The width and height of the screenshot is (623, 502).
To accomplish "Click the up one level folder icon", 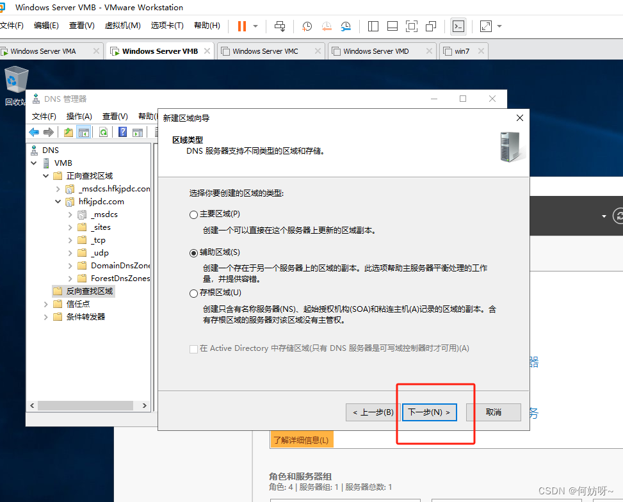I will (x=69, y=133).
